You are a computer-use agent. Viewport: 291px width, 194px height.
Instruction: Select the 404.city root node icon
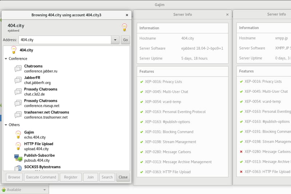tap(13, 50)
